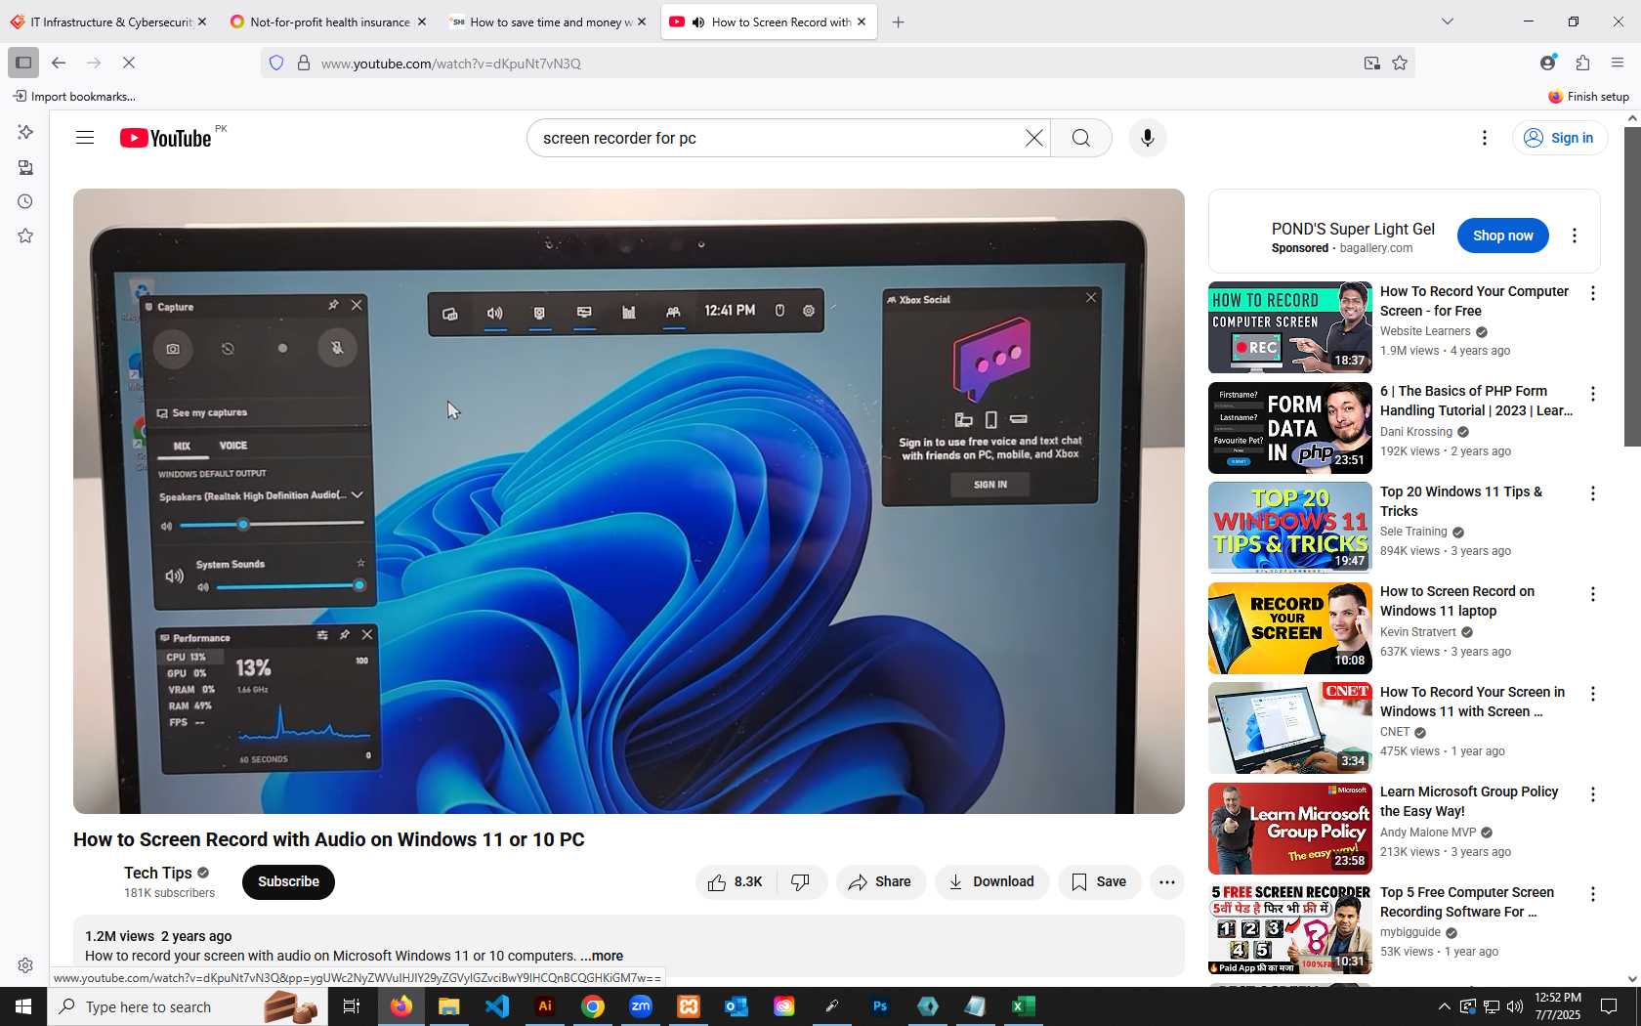Open 'How to Screen Record on Windows 11 laptop'

[1456, 601]
